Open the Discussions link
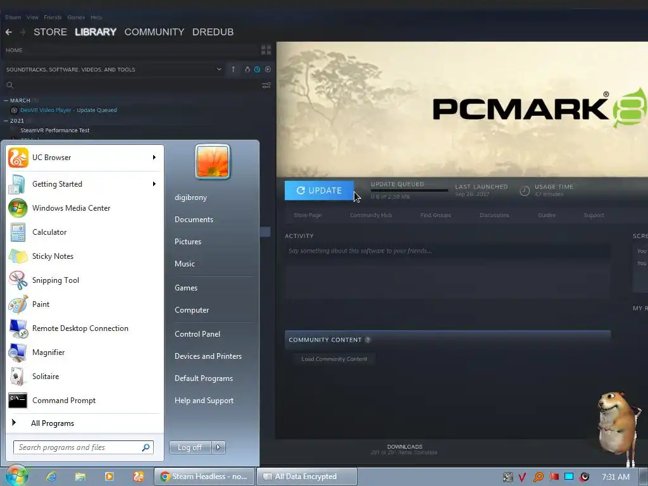Viewport: 648px width, 486px height. coord(494,215)
